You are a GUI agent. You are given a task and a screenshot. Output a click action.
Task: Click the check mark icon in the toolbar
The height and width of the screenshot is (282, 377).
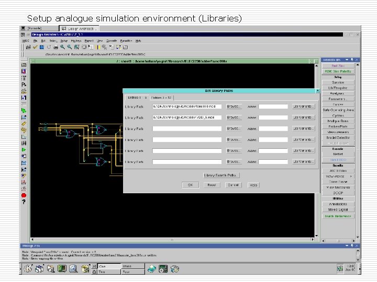point(36,47)
